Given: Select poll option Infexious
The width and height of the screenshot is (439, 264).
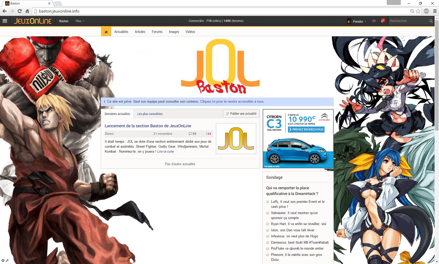Looking at the screenshot, I should (268, 236).
